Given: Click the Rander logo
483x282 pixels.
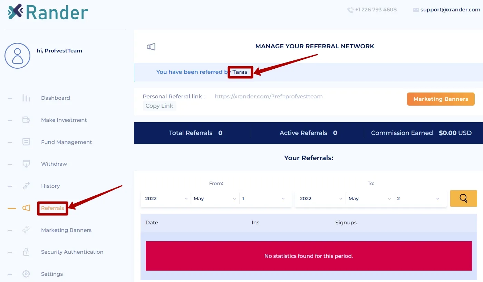Looking at the screenshot, I should point(48,12).
